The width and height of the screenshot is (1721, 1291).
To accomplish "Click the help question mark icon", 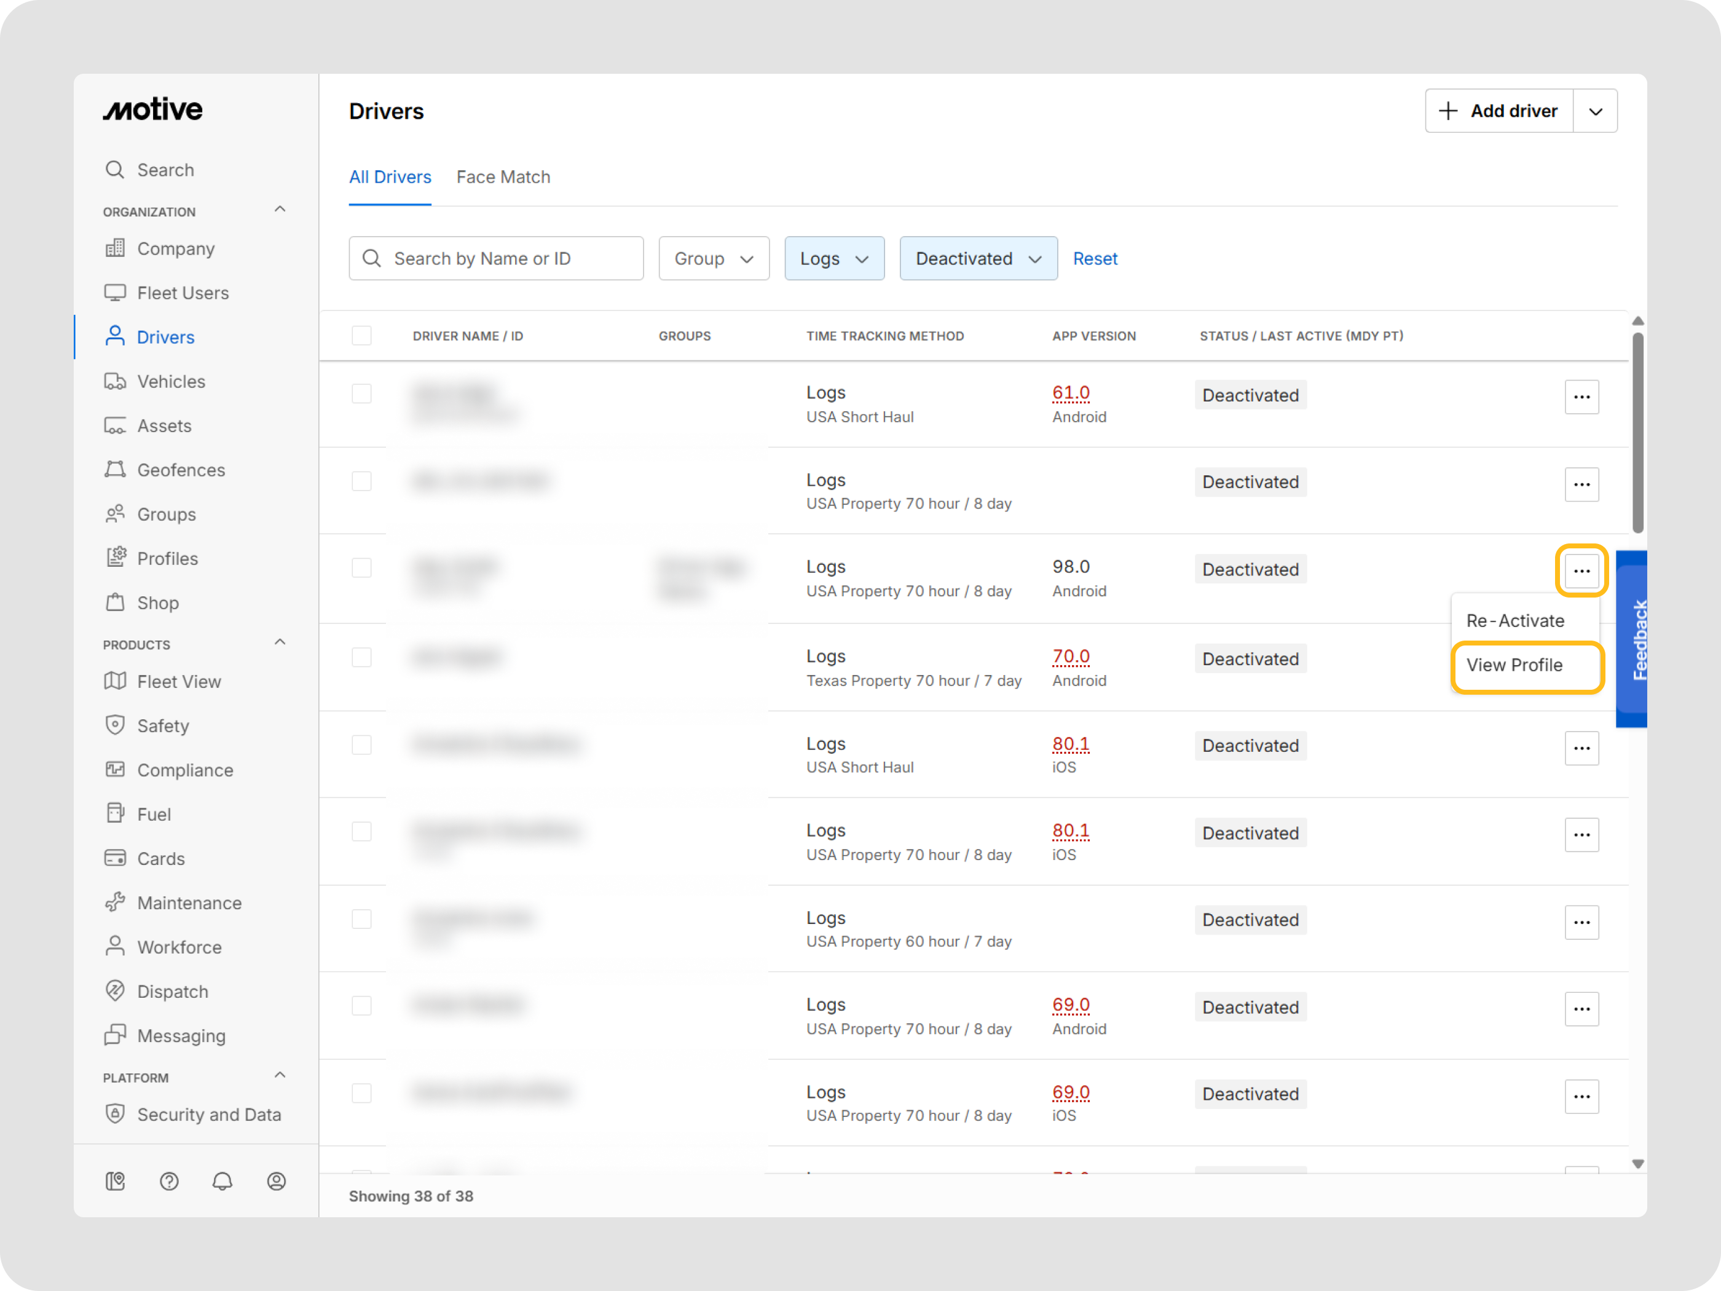I will pos(169,1182).
